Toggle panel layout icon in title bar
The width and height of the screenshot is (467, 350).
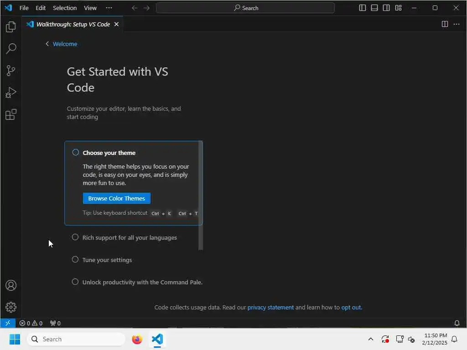coord(374,8)
